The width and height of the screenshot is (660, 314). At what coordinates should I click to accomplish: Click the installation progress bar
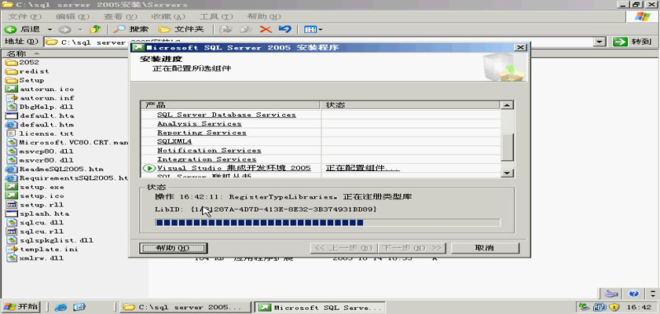tap(328, 222)
